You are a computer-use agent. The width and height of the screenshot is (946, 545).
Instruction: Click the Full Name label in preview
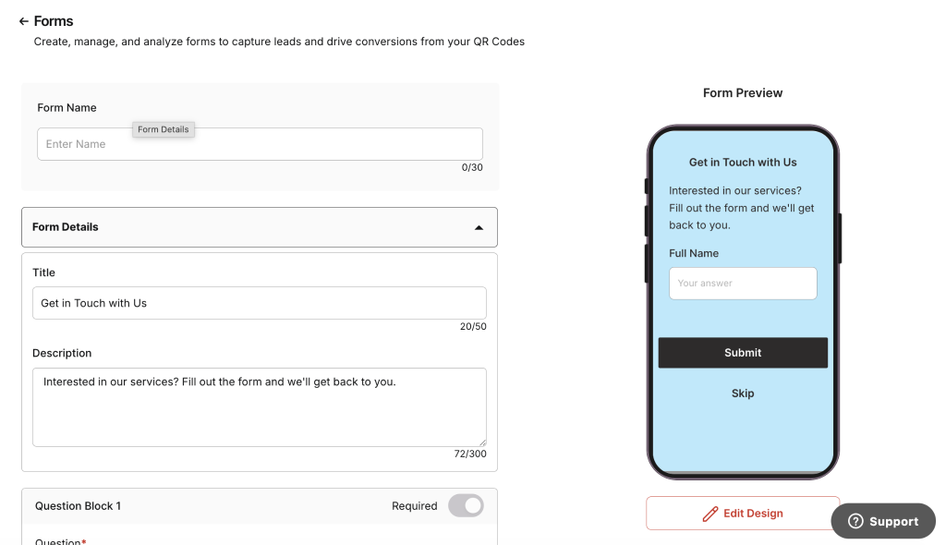[694, 253]
